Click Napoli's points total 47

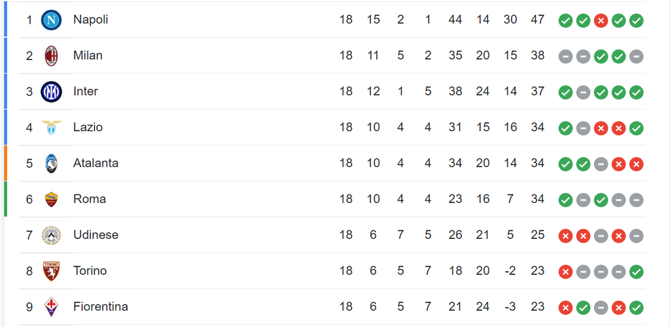tap(538, 20)
